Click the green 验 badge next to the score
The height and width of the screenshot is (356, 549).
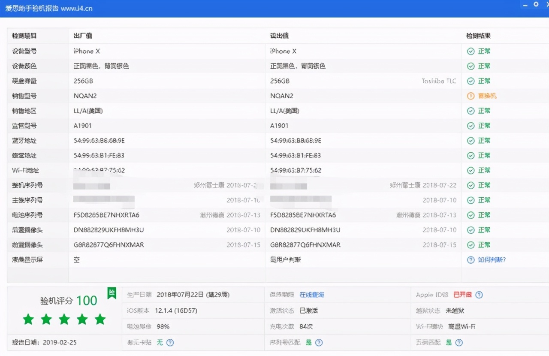point(112,293)
